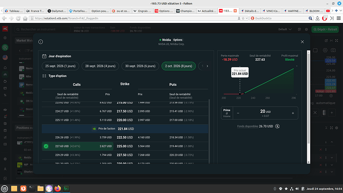This screenshot has height=193, width=343.
Task: Select expiration 28 sept. 2026 (4 jours)
Action: click(100, 66)
